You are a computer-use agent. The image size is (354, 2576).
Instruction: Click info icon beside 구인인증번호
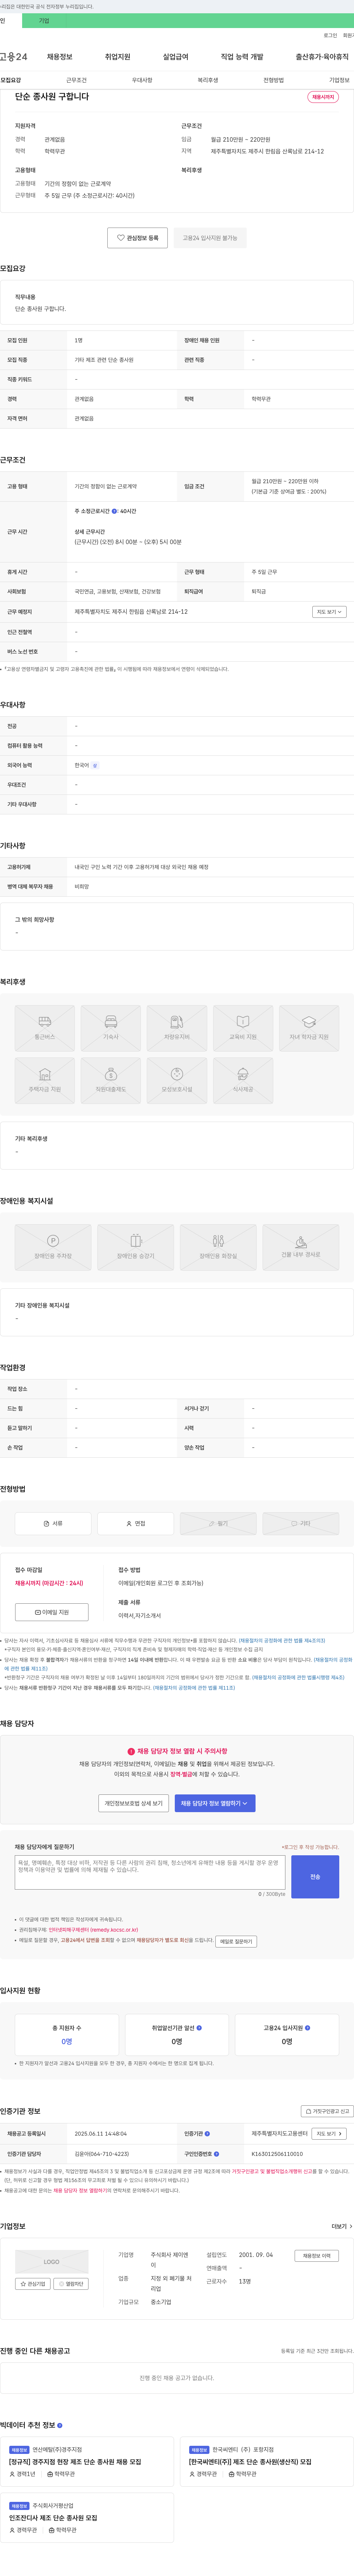tap(216, 2154)
